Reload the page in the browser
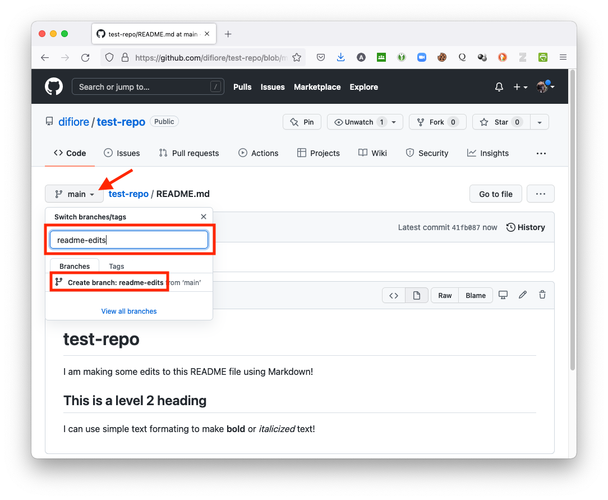This screenshot has height=500, width=608. (x=85, y=57)
